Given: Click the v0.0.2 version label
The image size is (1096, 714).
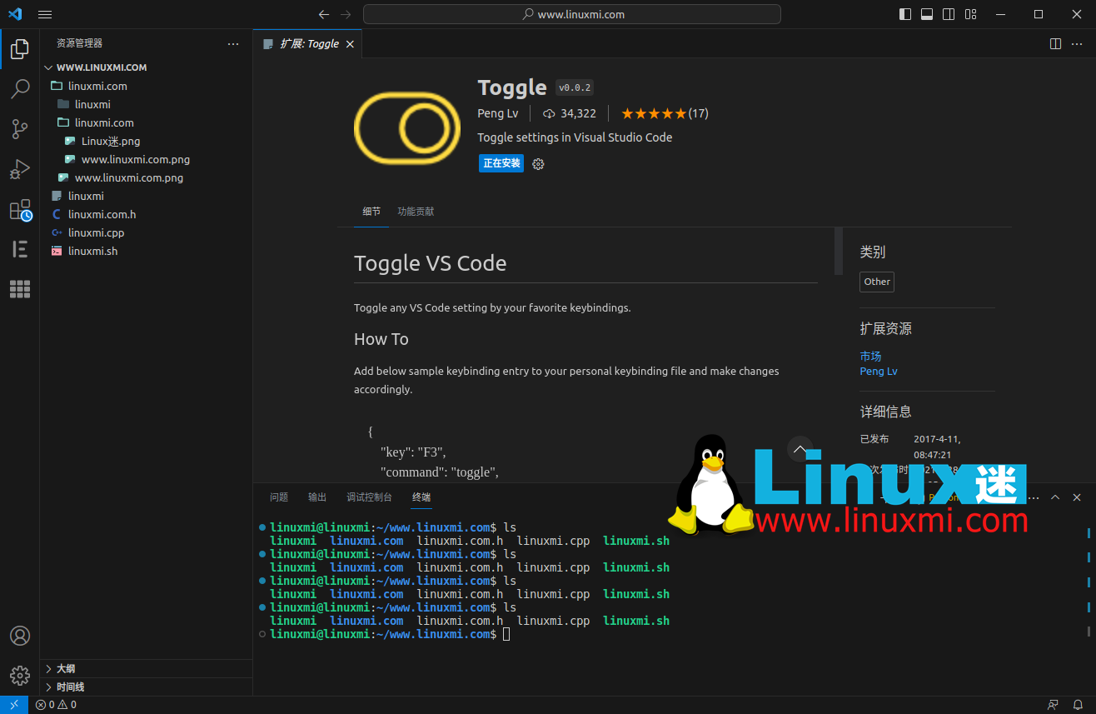Looking at the screenshot, I should coord(575,87).
